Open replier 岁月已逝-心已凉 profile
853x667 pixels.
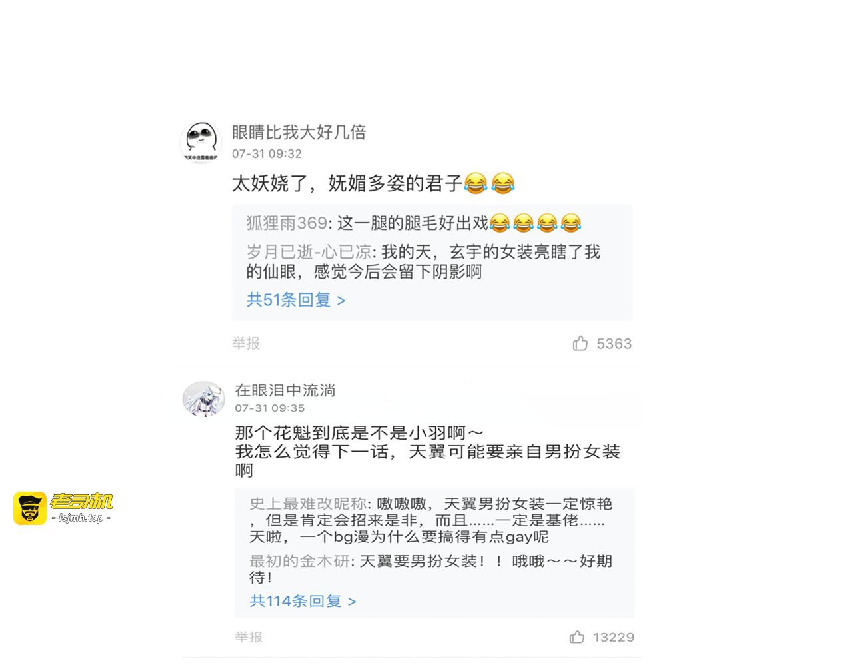point(309,251)
